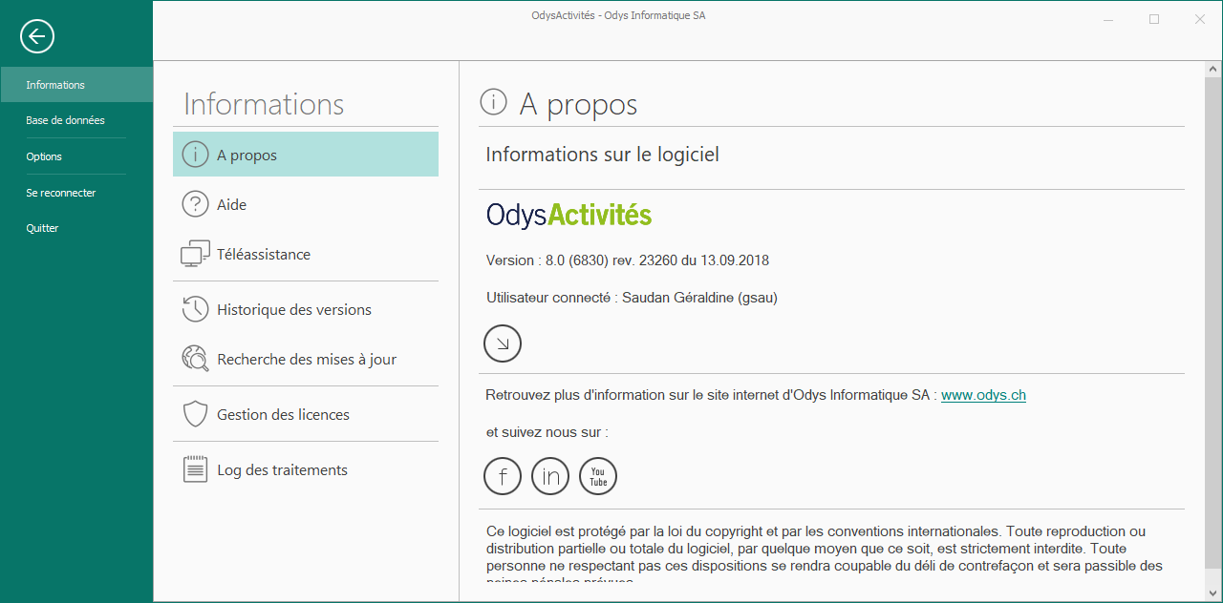Click the Version 8.0 (6830) text
Screen dimensions: 1223x603
[627, 260]
